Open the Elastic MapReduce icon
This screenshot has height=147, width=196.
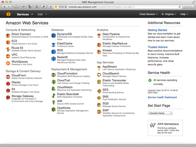pyautogui.click(x=99, y=45)
